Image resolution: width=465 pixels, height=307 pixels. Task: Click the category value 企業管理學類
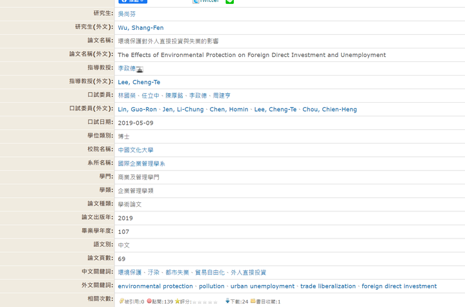point(136,191)
